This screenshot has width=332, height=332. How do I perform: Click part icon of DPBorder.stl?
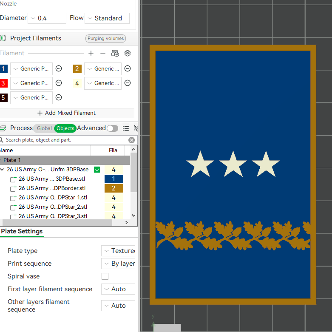pyautogui.click(x=13, y=188)
